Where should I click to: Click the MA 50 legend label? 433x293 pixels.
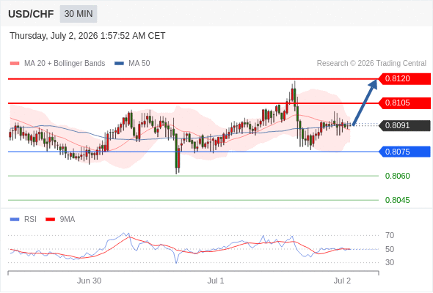pos(139,64)
